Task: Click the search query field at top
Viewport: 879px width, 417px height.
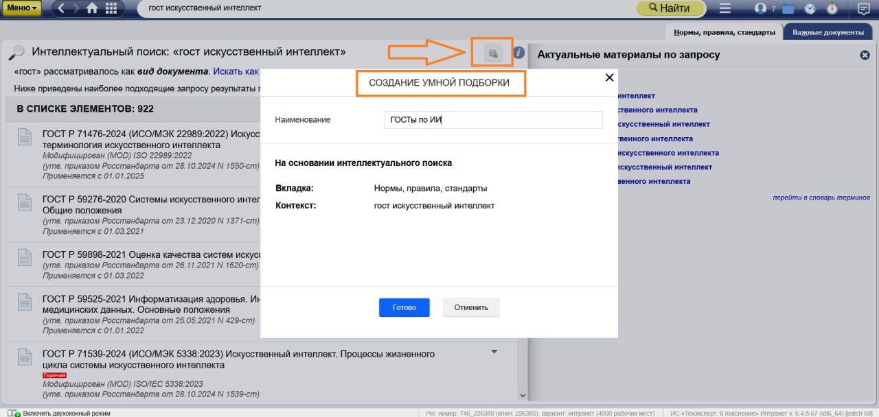Action: 385,9
